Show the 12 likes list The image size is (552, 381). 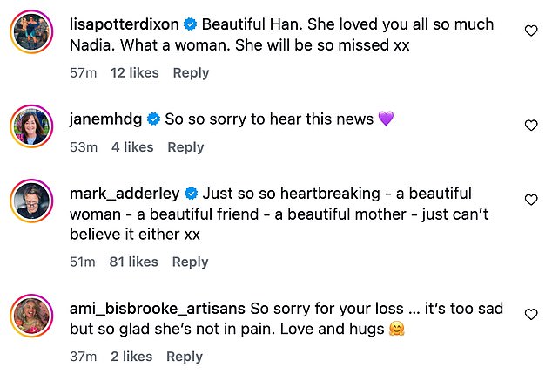(135, 73)
